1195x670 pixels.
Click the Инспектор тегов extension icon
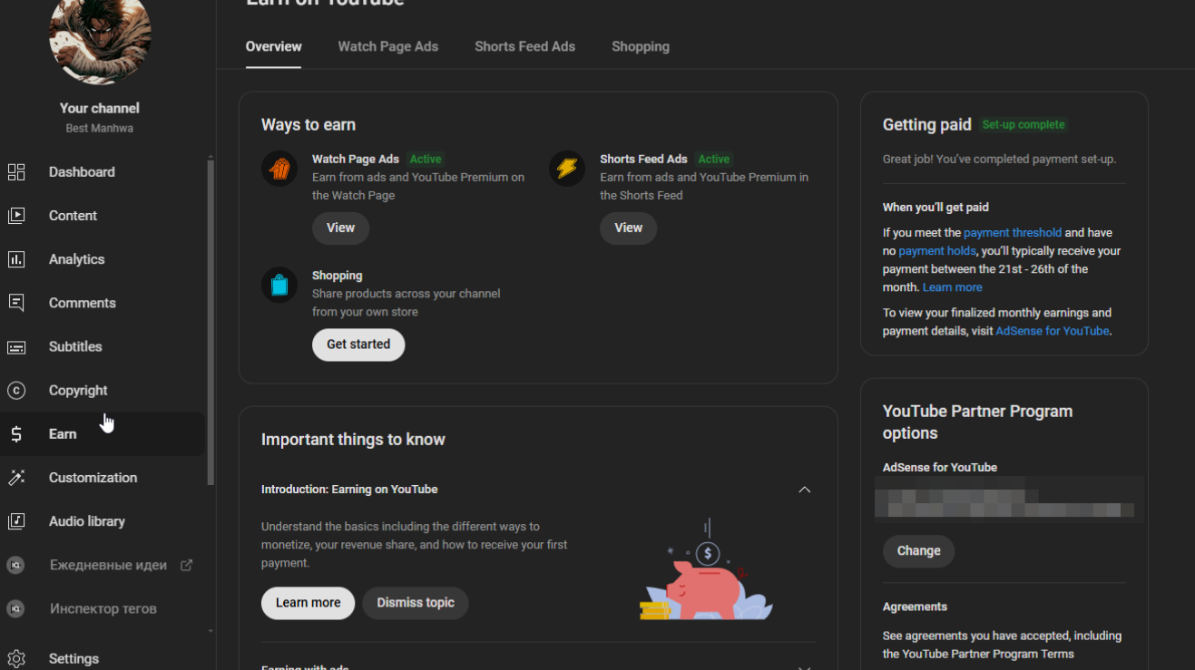(x=15, y=608)
